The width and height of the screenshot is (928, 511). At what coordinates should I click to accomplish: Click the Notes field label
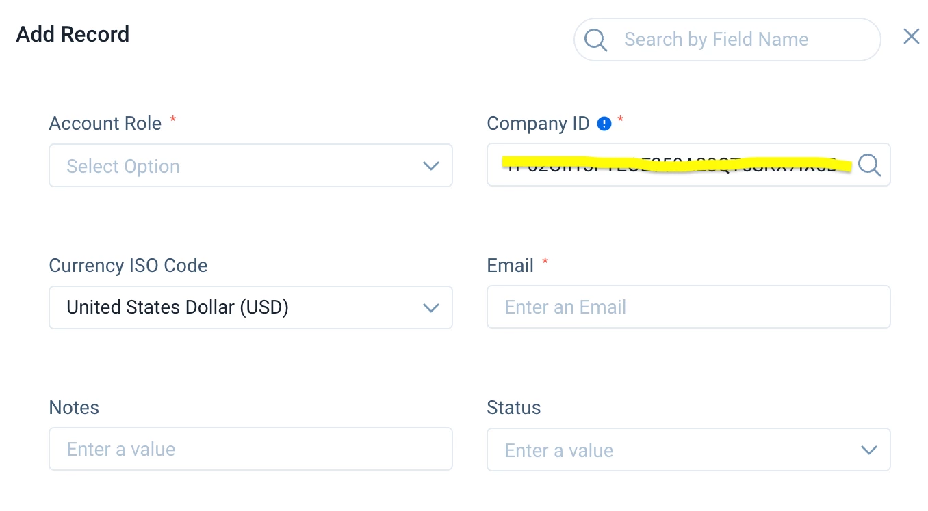(x=74, y=408)
